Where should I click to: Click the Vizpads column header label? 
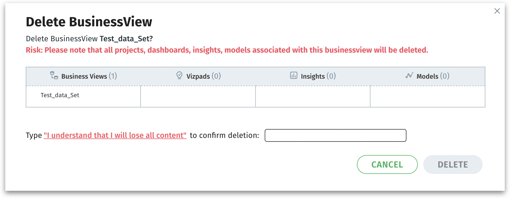(198, 76)
